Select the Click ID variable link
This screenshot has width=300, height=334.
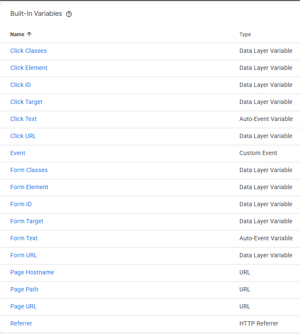20,85
